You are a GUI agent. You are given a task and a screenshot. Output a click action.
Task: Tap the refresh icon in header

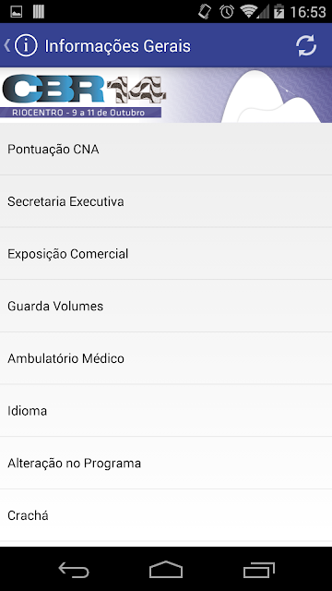tap(306, 46)
